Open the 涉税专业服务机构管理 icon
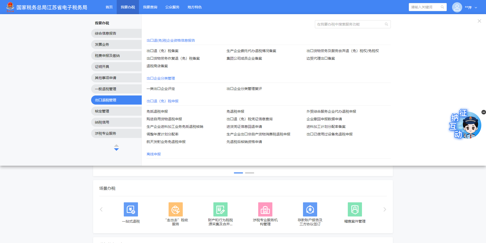 click(x=265, y=209)
